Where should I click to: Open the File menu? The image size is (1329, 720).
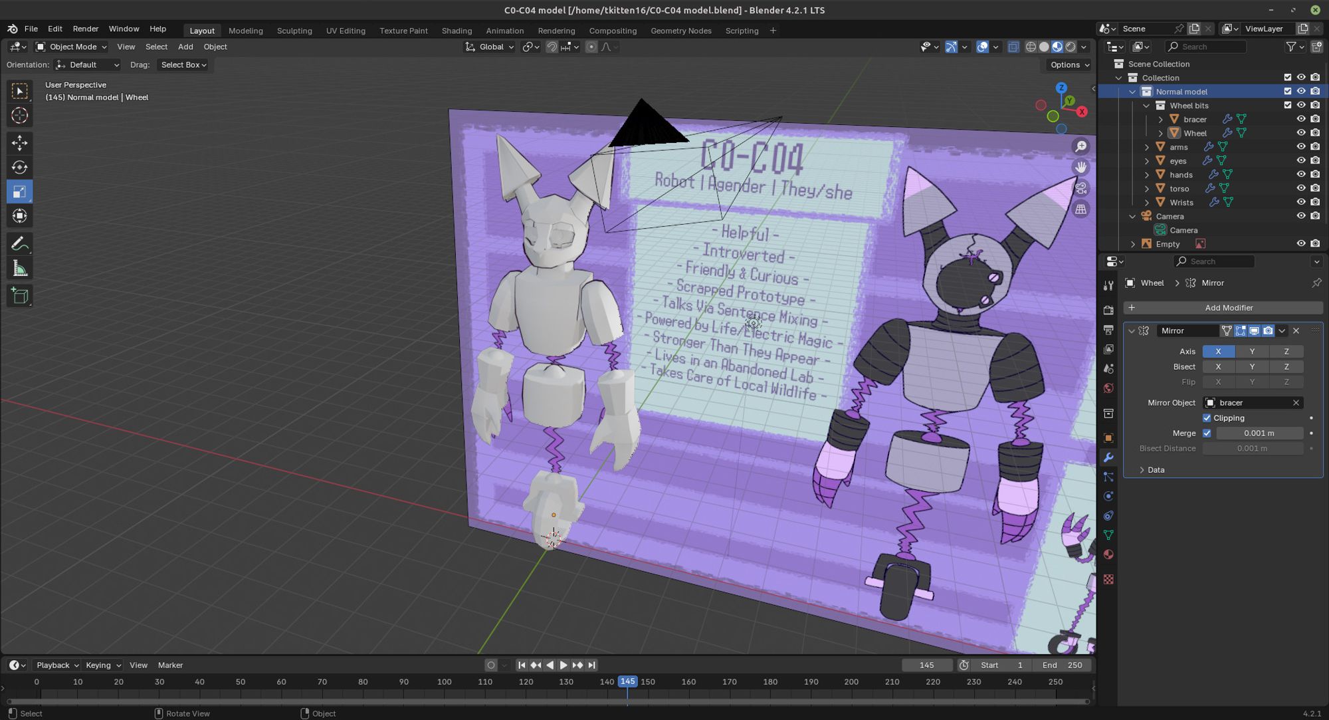pos(31,29)
